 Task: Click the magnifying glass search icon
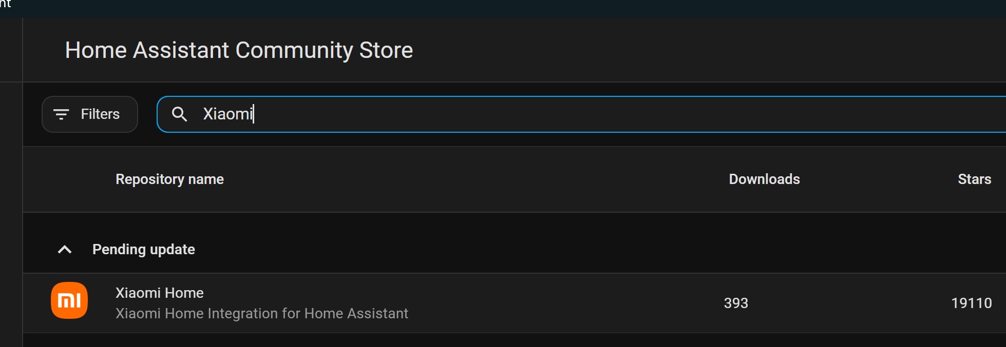[179, 114]
